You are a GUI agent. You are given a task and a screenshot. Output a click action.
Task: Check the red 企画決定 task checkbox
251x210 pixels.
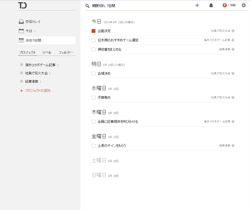tap(93, 31)
